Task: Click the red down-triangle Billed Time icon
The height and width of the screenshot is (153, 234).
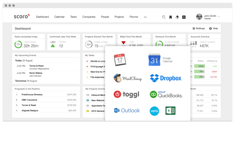Action: 123,42
